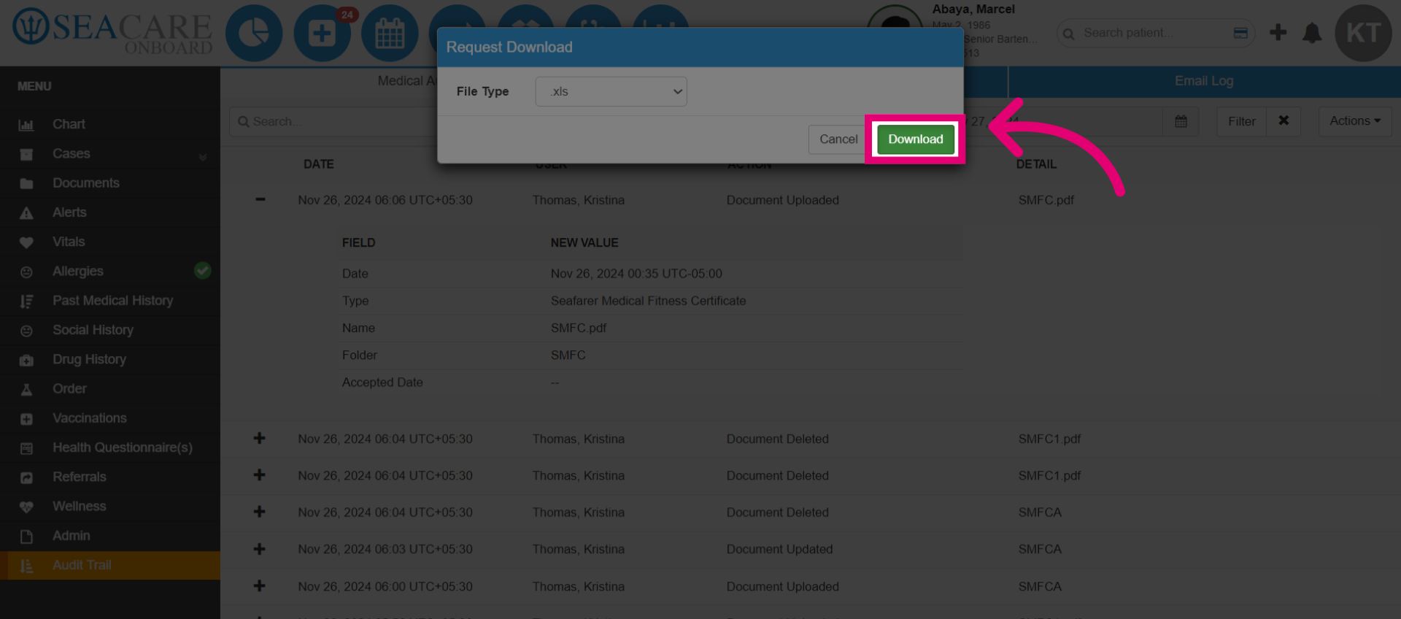Select Audit Trail in the sidebar

pos(110,565)
